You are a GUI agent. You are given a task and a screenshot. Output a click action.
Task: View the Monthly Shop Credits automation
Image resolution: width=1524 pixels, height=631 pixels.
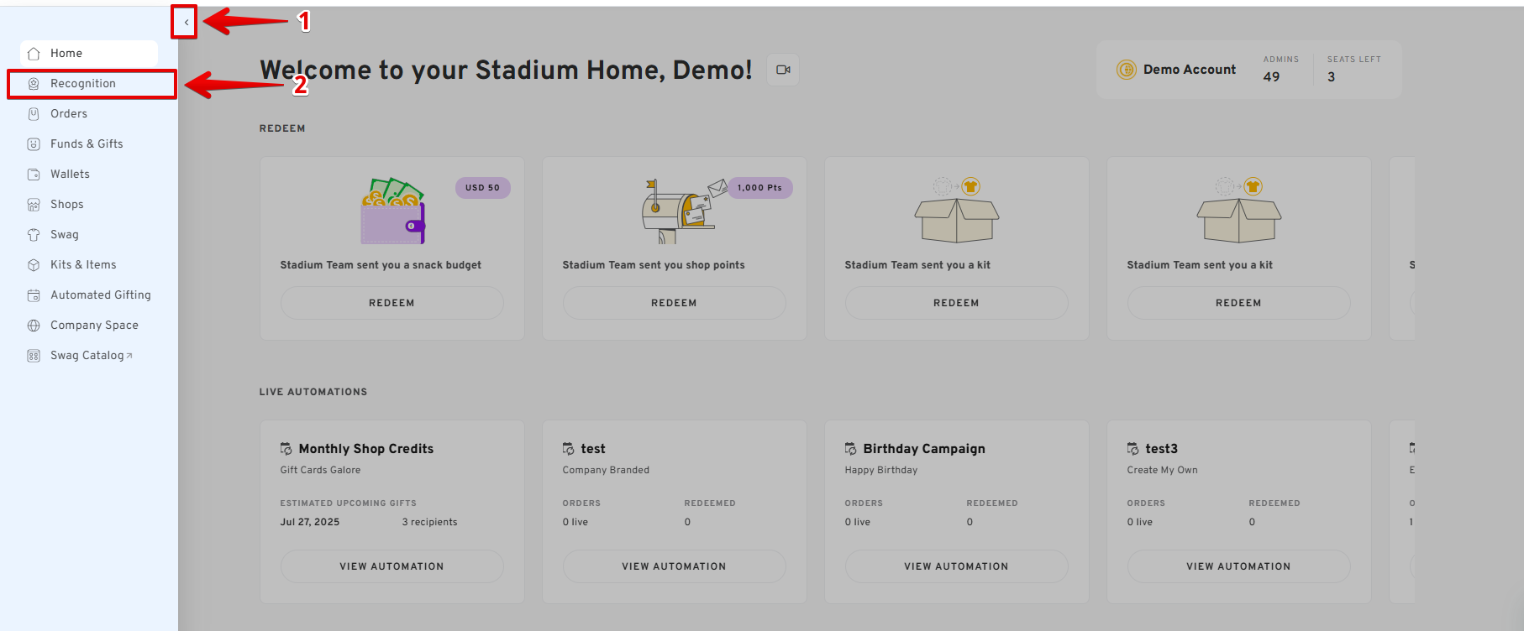[392, 566]
